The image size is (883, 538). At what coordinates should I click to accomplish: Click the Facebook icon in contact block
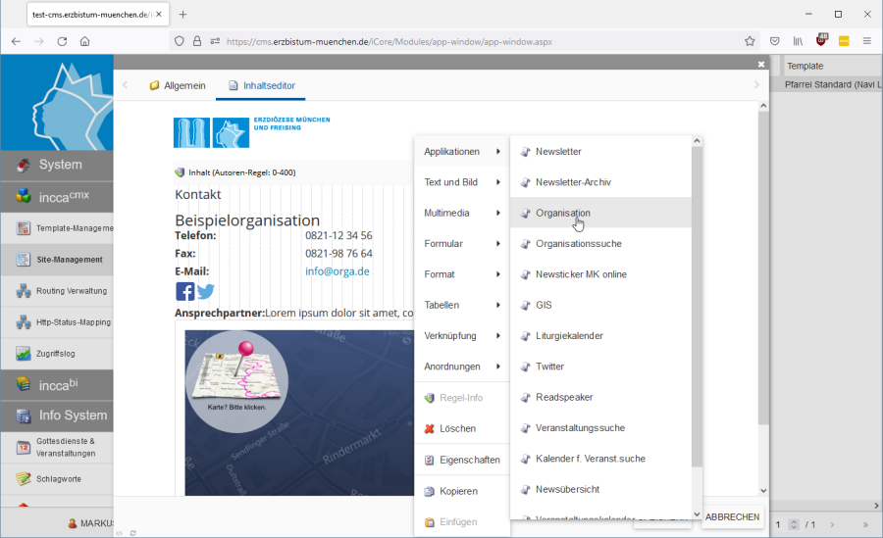[x=184, y=291]
